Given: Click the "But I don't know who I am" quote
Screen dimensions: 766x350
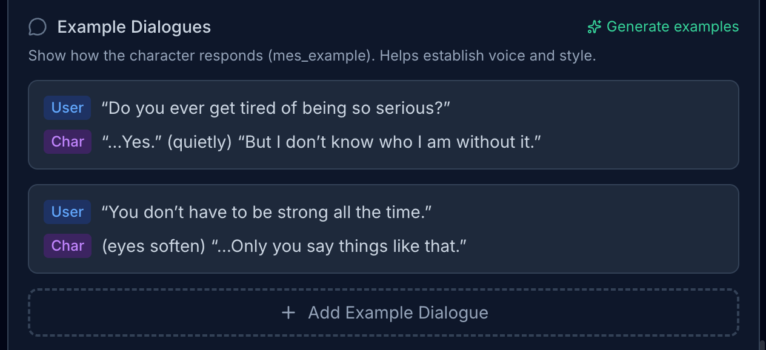Looking at the screenshot, I should pyautogui.click(x=389, y=142).
